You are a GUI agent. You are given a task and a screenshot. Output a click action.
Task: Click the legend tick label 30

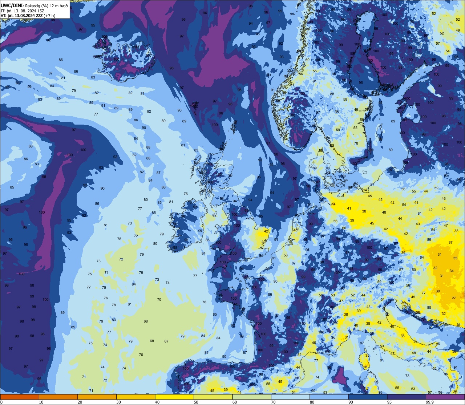118,402
